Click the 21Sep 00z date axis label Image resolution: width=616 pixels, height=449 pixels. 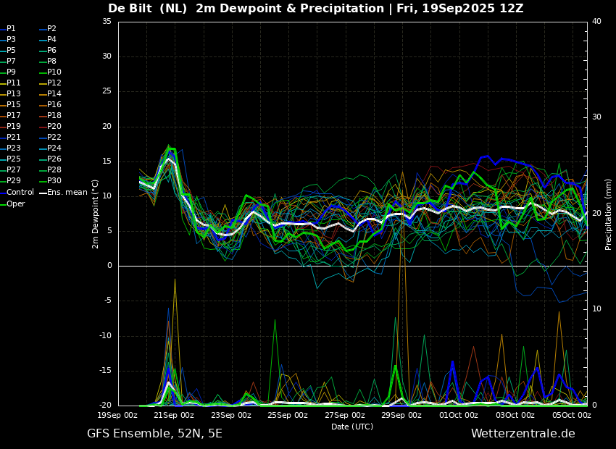[x=175, y=415]
